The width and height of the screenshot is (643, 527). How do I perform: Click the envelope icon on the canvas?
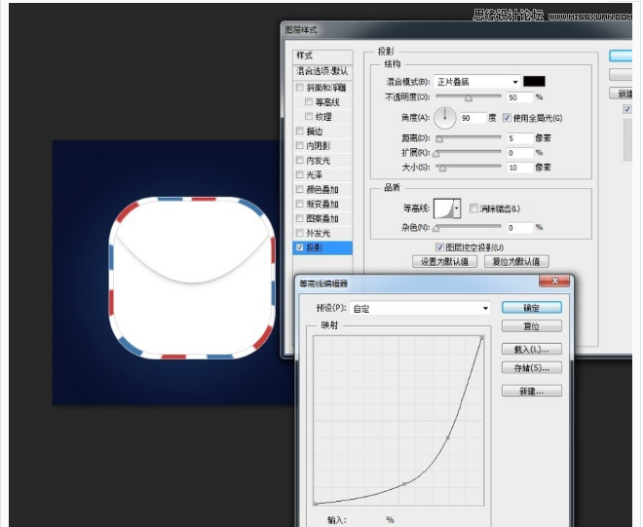(192, 278)
